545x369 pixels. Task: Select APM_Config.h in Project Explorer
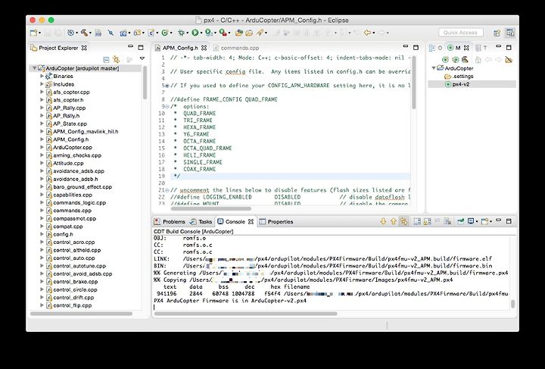(x=70, y=139)
